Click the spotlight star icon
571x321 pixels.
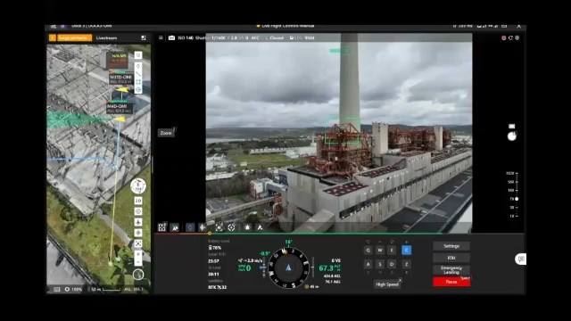[248, 227]
